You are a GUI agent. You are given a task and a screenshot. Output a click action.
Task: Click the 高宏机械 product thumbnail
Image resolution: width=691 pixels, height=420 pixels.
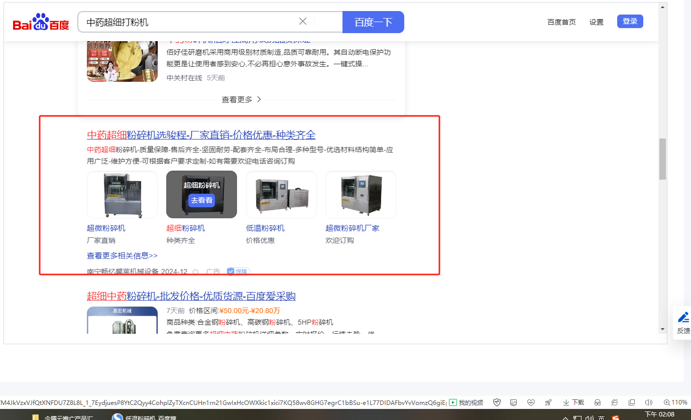click(123, 320)
